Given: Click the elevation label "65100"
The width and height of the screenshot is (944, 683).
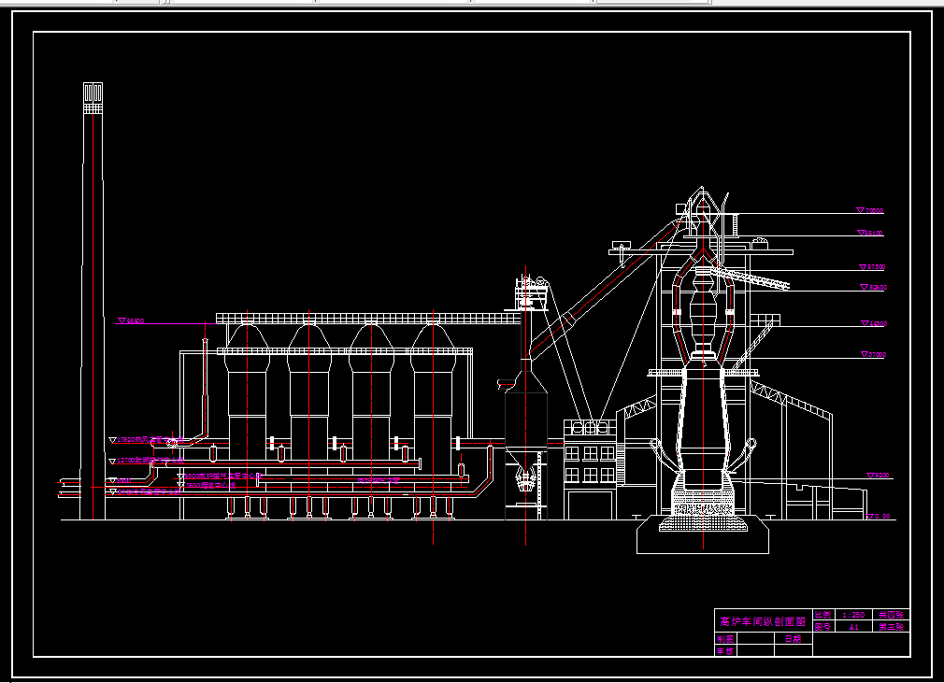Looking at the screenshot, I should (874, 233).
